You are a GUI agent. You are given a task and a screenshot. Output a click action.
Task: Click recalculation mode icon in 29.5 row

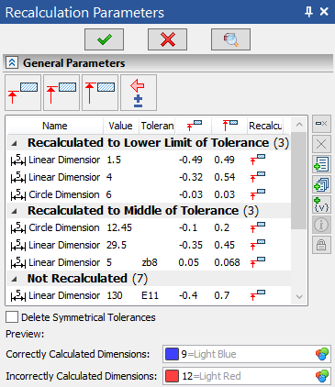pyautogui.click(x=258, y=245)
